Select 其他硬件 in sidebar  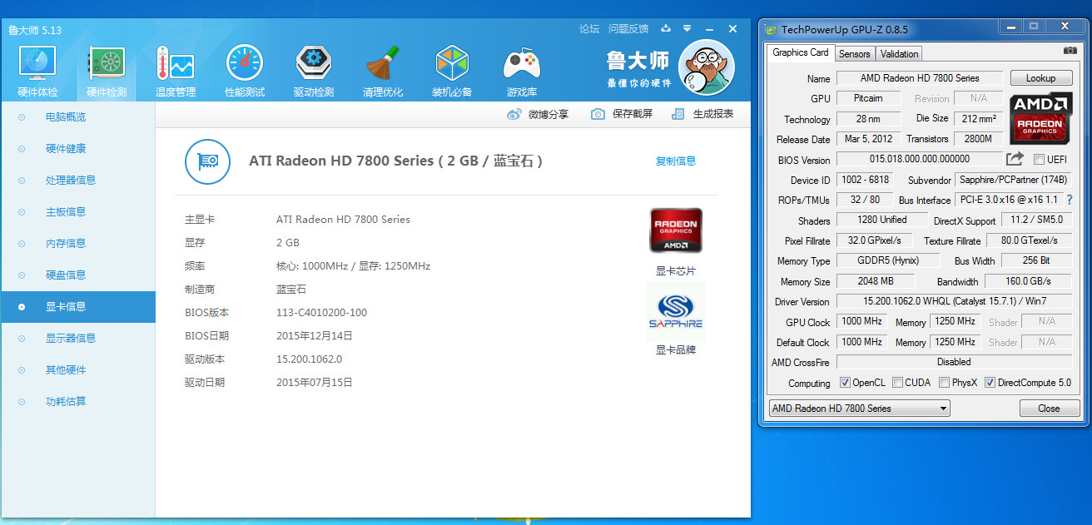coord(78,369)
